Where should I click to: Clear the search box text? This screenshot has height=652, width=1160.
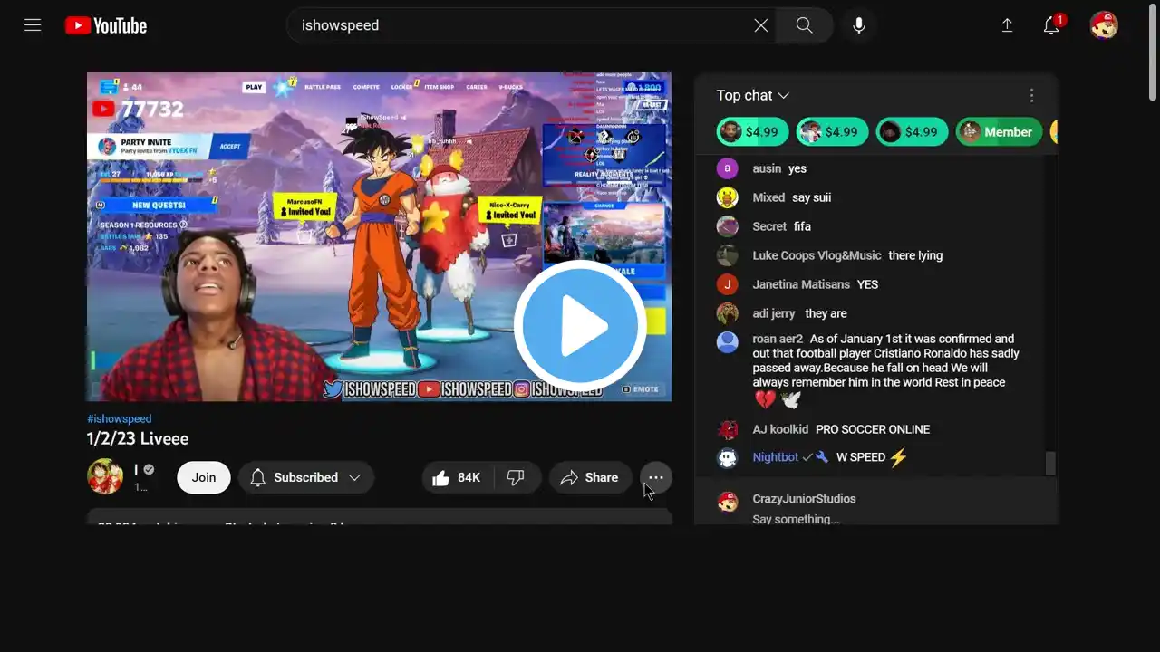pyautogui.click(x=761, y=25)
